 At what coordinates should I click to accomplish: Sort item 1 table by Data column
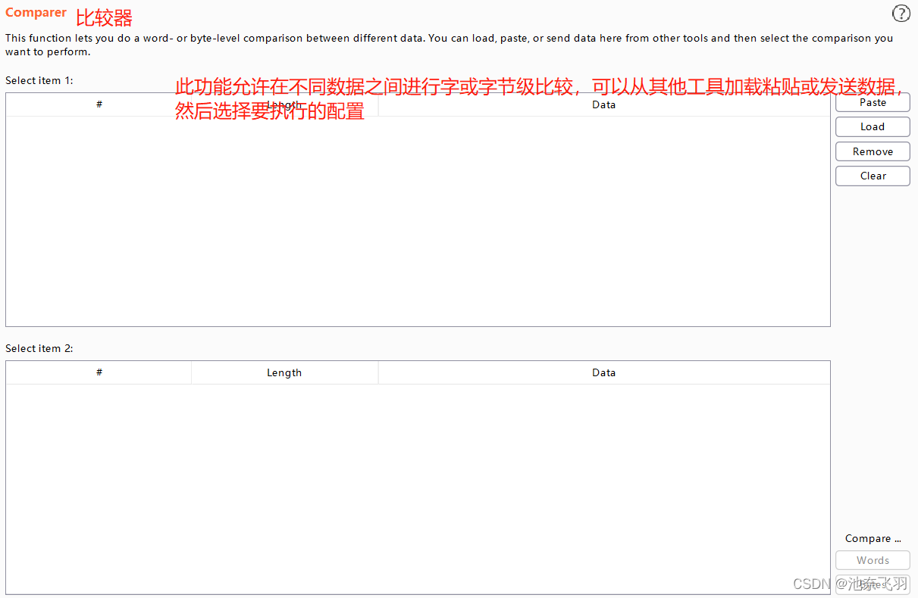pyautogui.click(x=604, y=104)
